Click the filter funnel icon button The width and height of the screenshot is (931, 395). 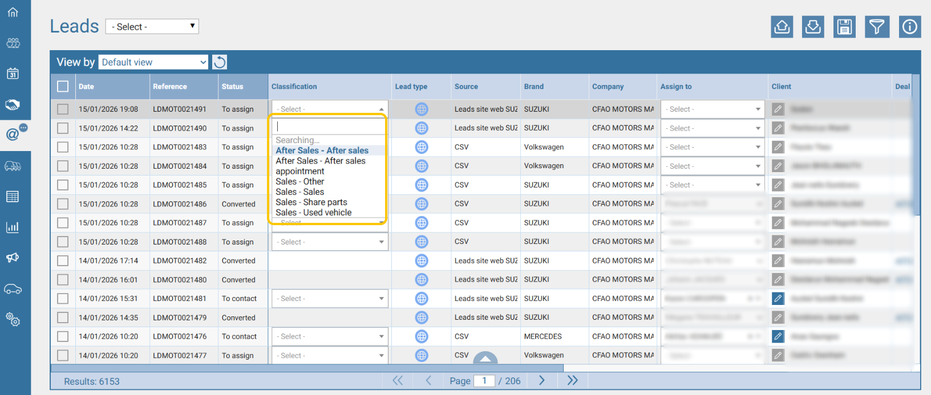[877, 26]
